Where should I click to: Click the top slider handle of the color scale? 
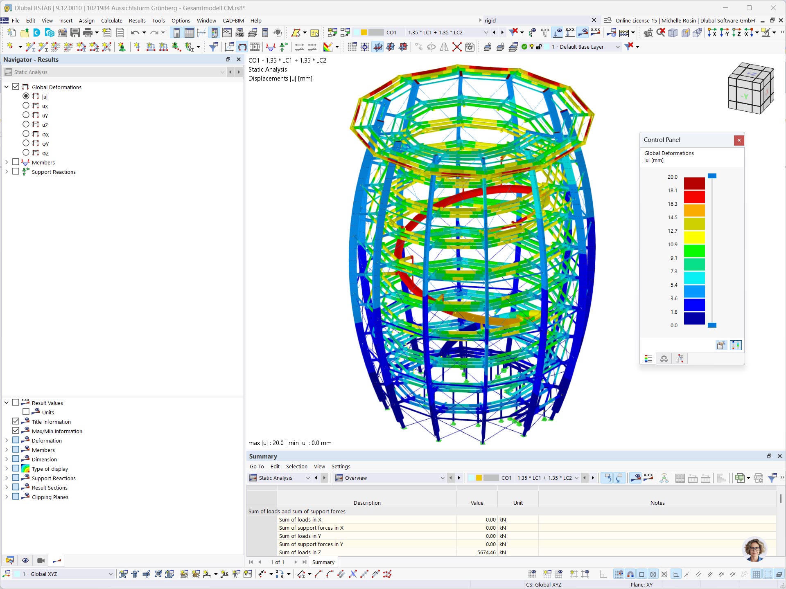click(x=712, y=176)
